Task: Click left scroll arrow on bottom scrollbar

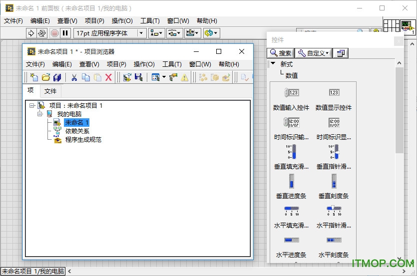Action: pos(69,272)
